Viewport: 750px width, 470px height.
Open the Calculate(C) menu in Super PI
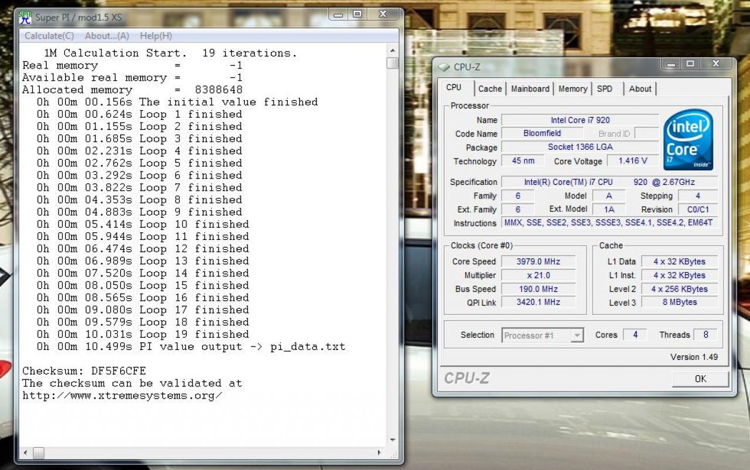click(49, 36)
